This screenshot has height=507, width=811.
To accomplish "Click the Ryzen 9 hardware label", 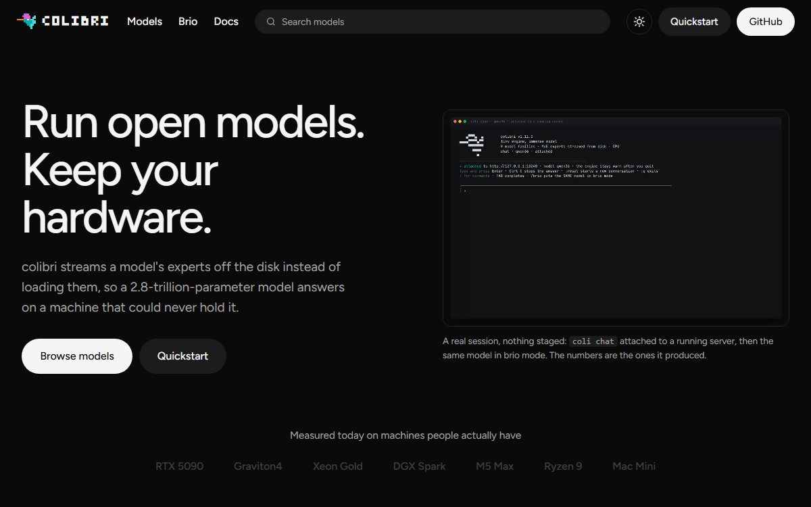I will click(563, 466).
